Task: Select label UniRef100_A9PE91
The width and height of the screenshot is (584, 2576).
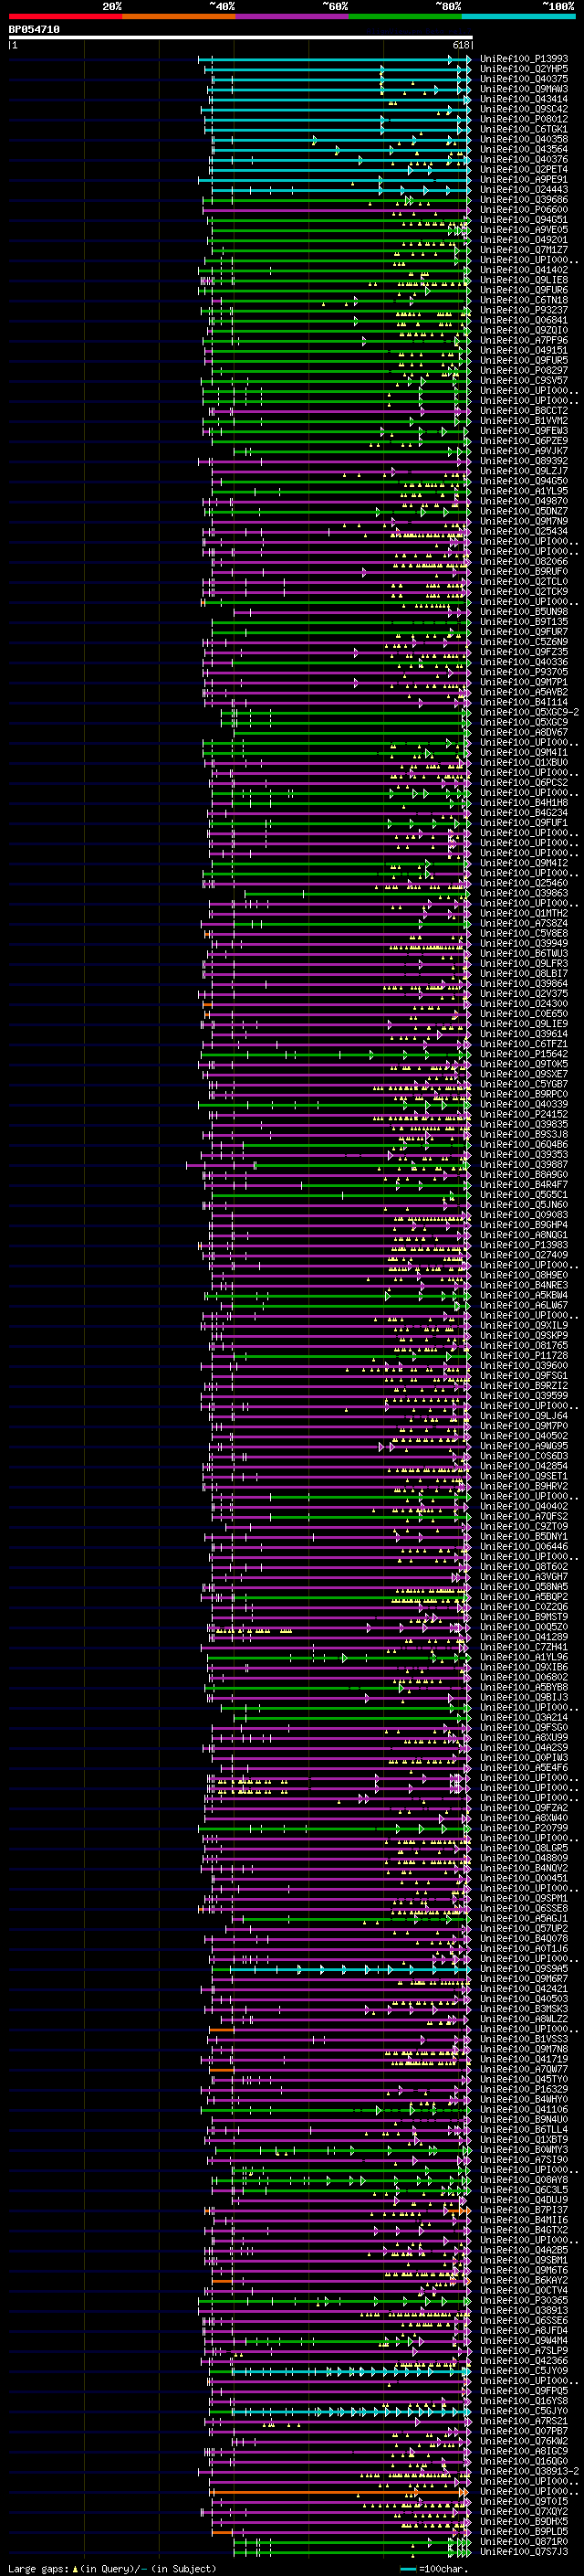Action: (524, 180)
